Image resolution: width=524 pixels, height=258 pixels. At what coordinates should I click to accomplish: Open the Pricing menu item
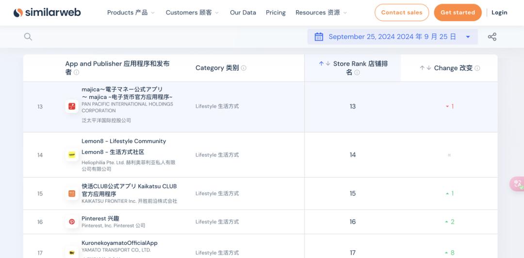coord(276,13)
